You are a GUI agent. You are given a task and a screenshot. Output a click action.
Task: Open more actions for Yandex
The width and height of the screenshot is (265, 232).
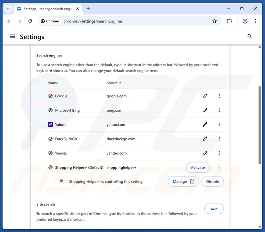219,153
